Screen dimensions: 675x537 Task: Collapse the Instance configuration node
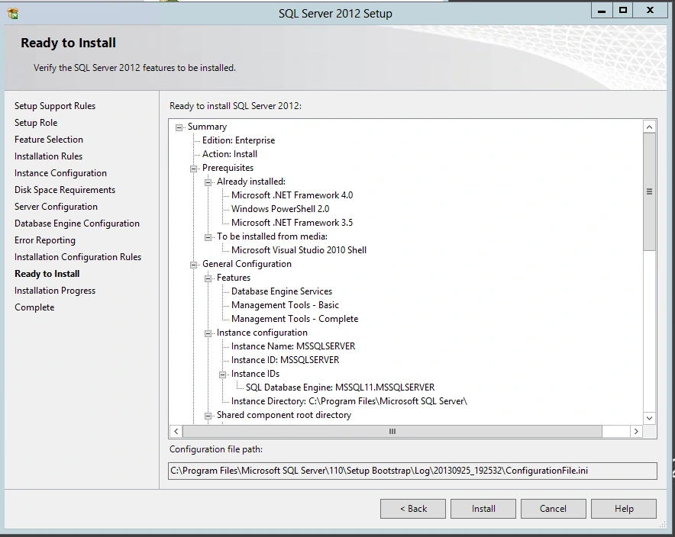[x=208, y=333]
